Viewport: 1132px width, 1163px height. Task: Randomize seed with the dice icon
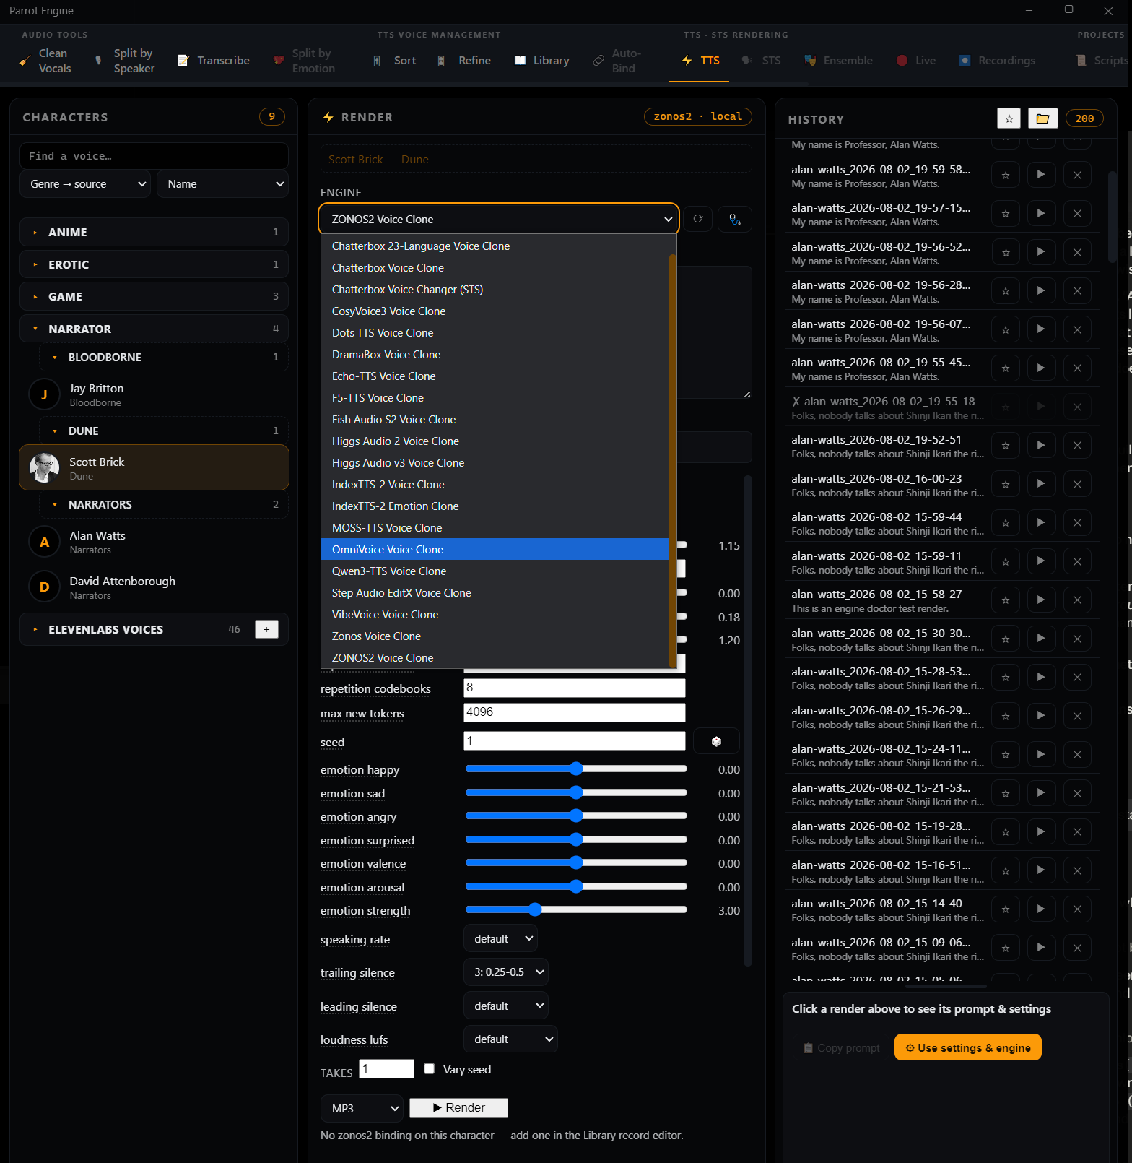716,741
